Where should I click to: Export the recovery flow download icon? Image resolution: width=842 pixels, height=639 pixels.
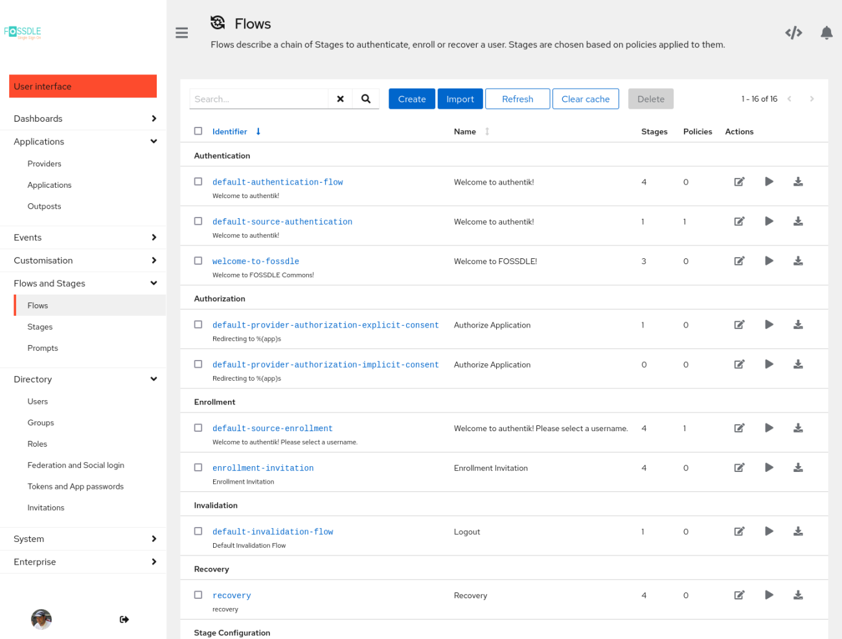point(798,595)
